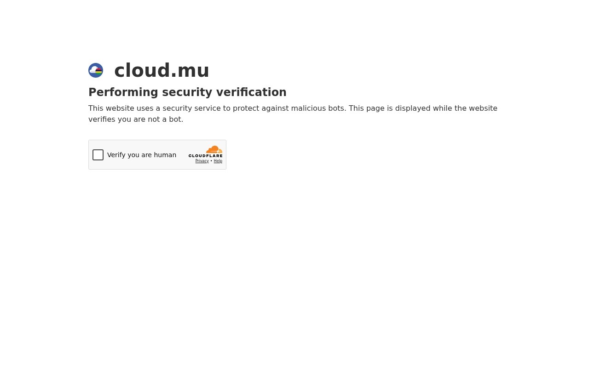Select the site icon next to cloud.mu
Viewport: 589px width, 392px height.
pyautogui.click(x=96, y=70)
